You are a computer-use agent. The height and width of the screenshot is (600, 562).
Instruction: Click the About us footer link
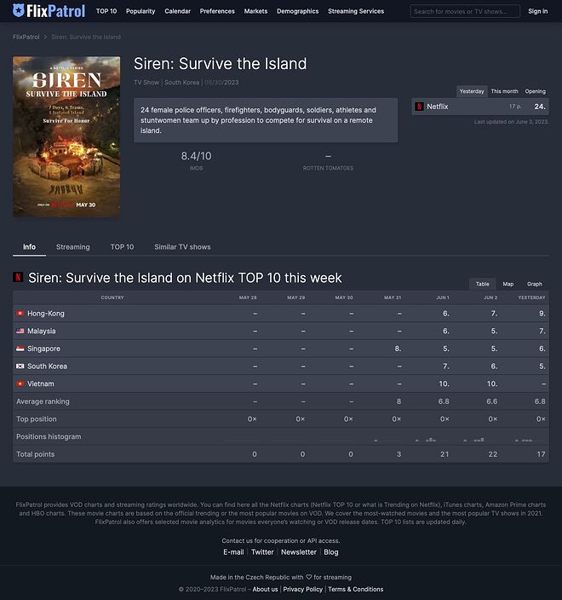click(x=265, y=589)
